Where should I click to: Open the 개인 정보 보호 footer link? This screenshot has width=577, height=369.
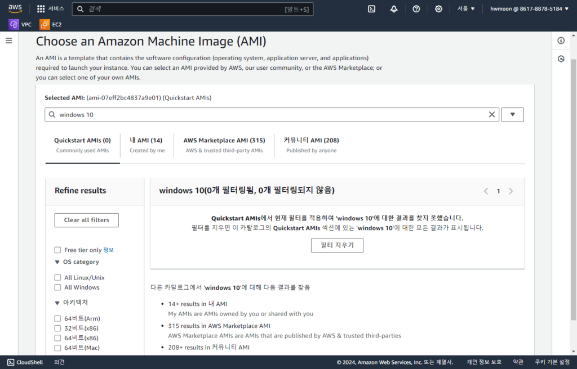[484, 362]
